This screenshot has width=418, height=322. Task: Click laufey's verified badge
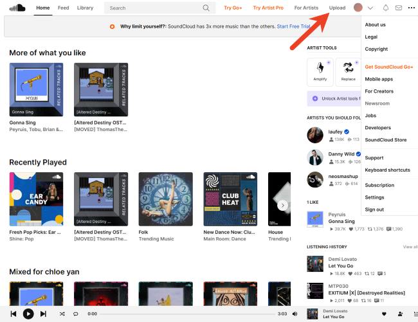tap(347, 132)
